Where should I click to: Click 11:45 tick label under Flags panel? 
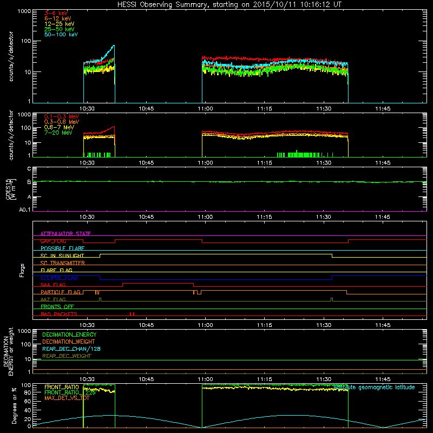pos(383,325)
